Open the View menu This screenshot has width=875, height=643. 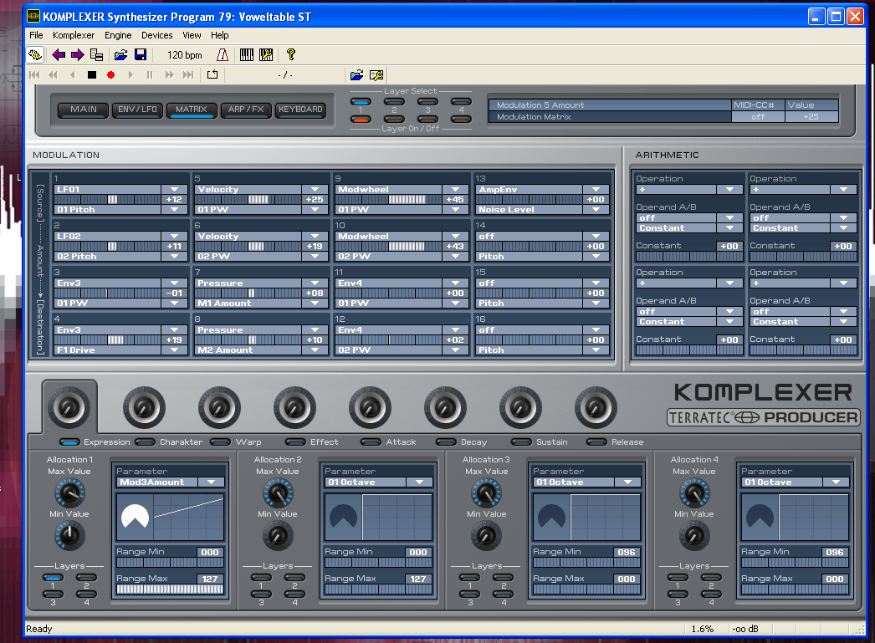coord(192,35)
